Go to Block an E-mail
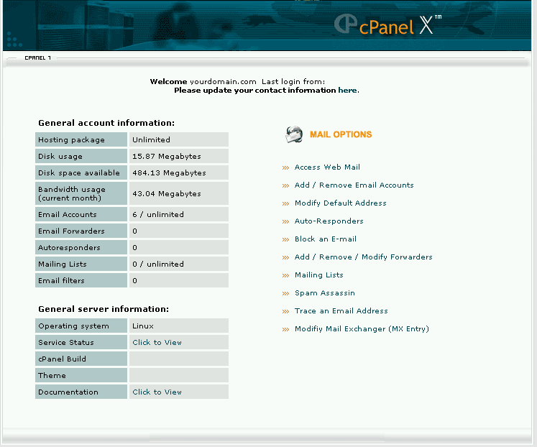 coord(325,239)
